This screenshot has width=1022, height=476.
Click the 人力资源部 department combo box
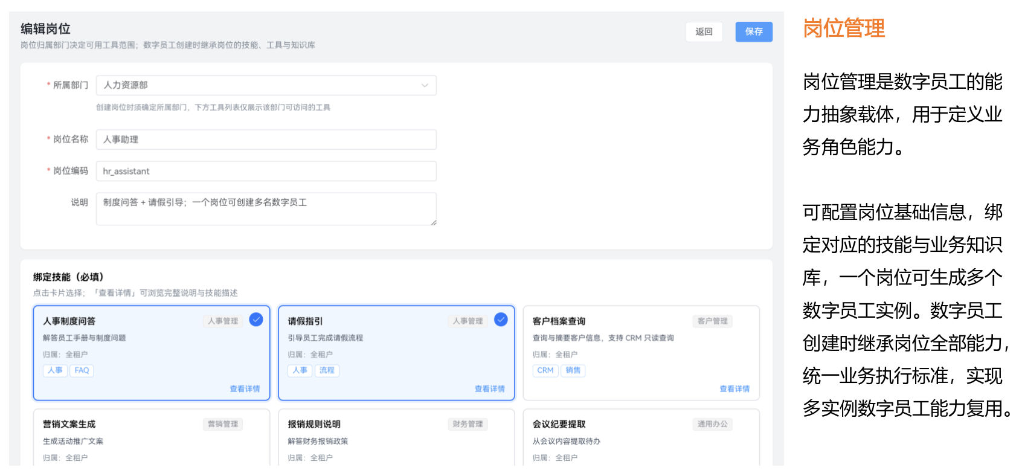(x=266, y=85)
